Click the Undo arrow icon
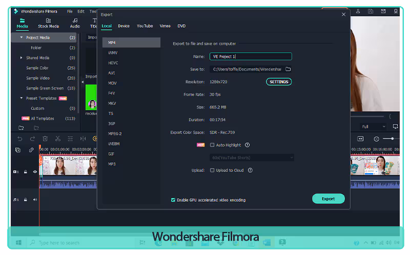Screen dimensions: 410x255 click(20, 139)
